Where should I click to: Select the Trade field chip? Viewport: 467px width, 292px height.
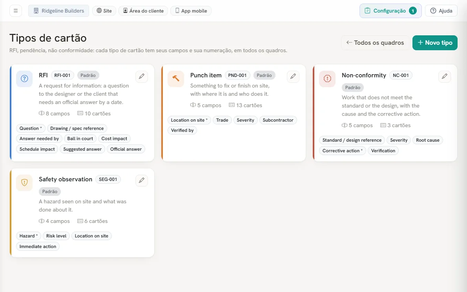pyautogui.click(x=222, y=120)
